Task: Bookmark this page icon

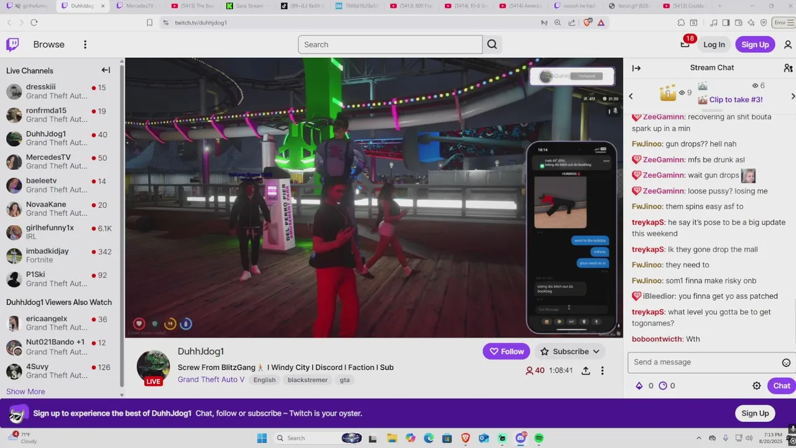Action: coord(149,22)
